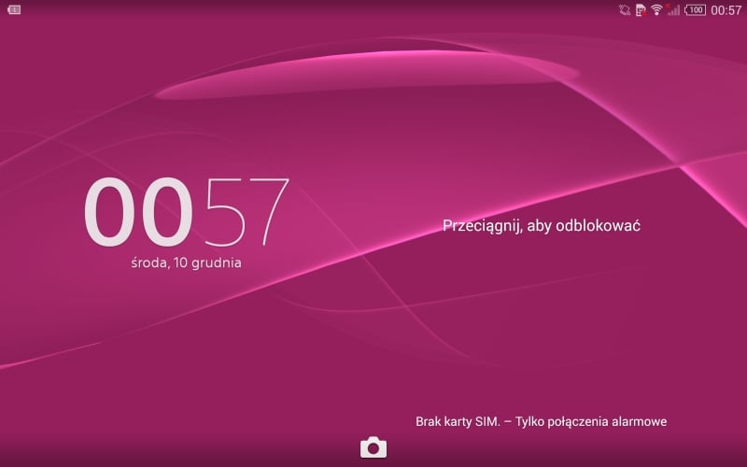This screenshot has height=467, width=747.
Task: Tap the date "środa, 10 grudnia"
Action: [x=186, y=262]
